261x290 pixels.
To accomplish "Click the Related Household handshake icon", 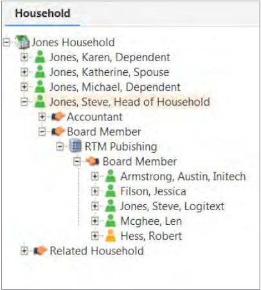I will click(40, 251).
